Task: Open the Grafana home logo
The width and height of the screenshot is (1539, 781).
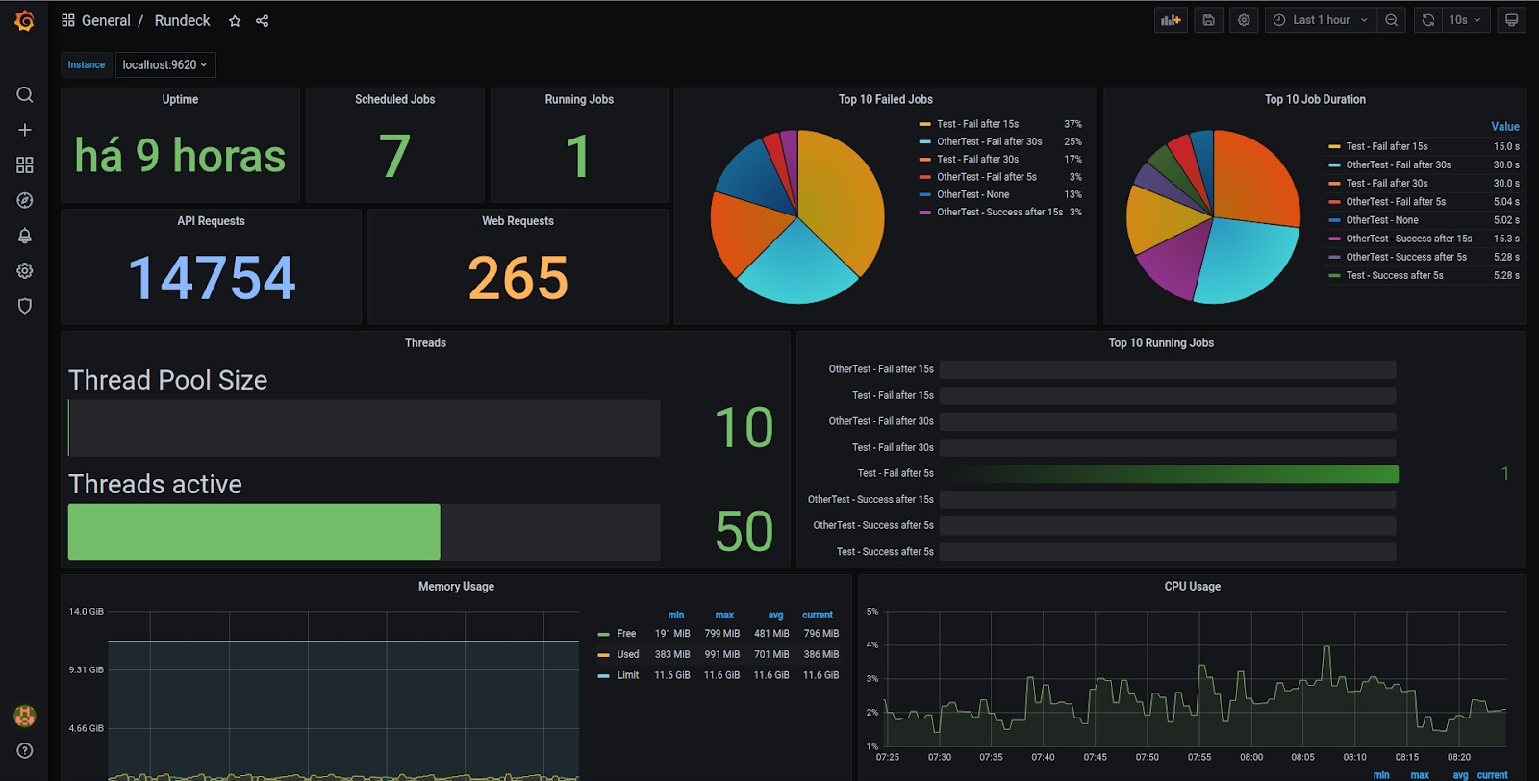Action: [x=25, y=20]
